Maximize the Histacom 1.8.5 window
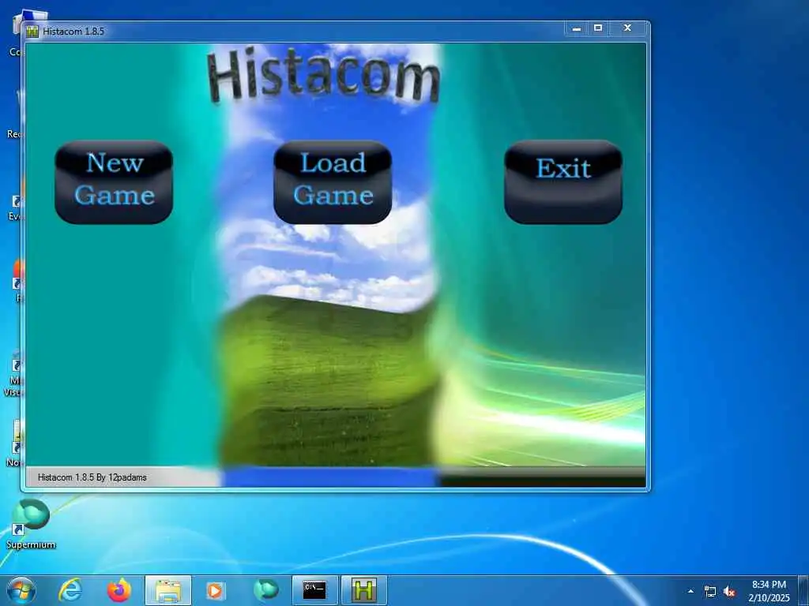The height and width of the screenshot is (606, 809). (x=598, y=28)
